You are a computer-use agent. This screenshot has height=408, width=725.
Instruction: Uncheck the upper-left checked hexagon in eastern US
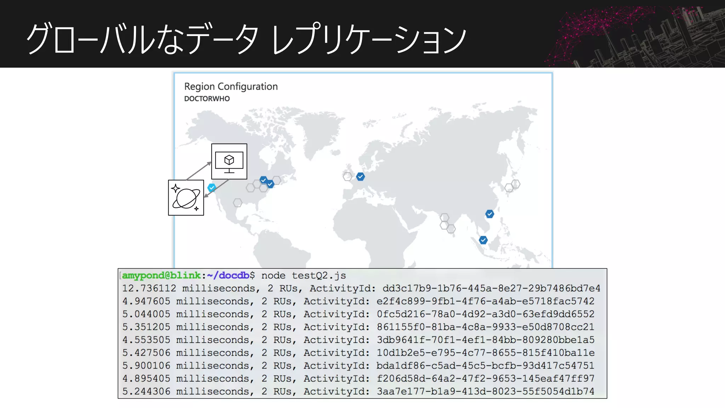(263, 180)
